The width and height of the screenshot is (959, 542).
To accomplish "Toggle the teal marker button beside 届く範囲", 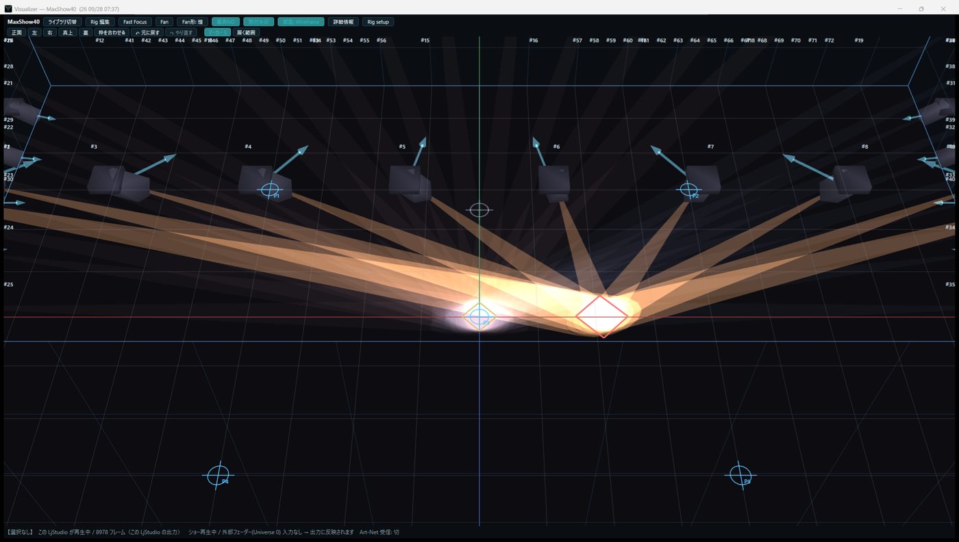I will [217, 32].
